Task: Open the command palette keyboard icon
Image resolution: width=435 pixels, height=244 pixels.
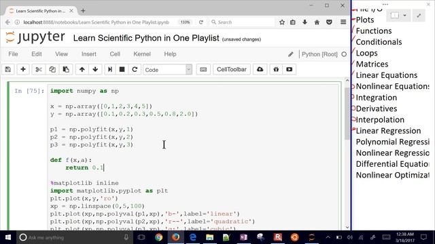Action: coord(203,69)
